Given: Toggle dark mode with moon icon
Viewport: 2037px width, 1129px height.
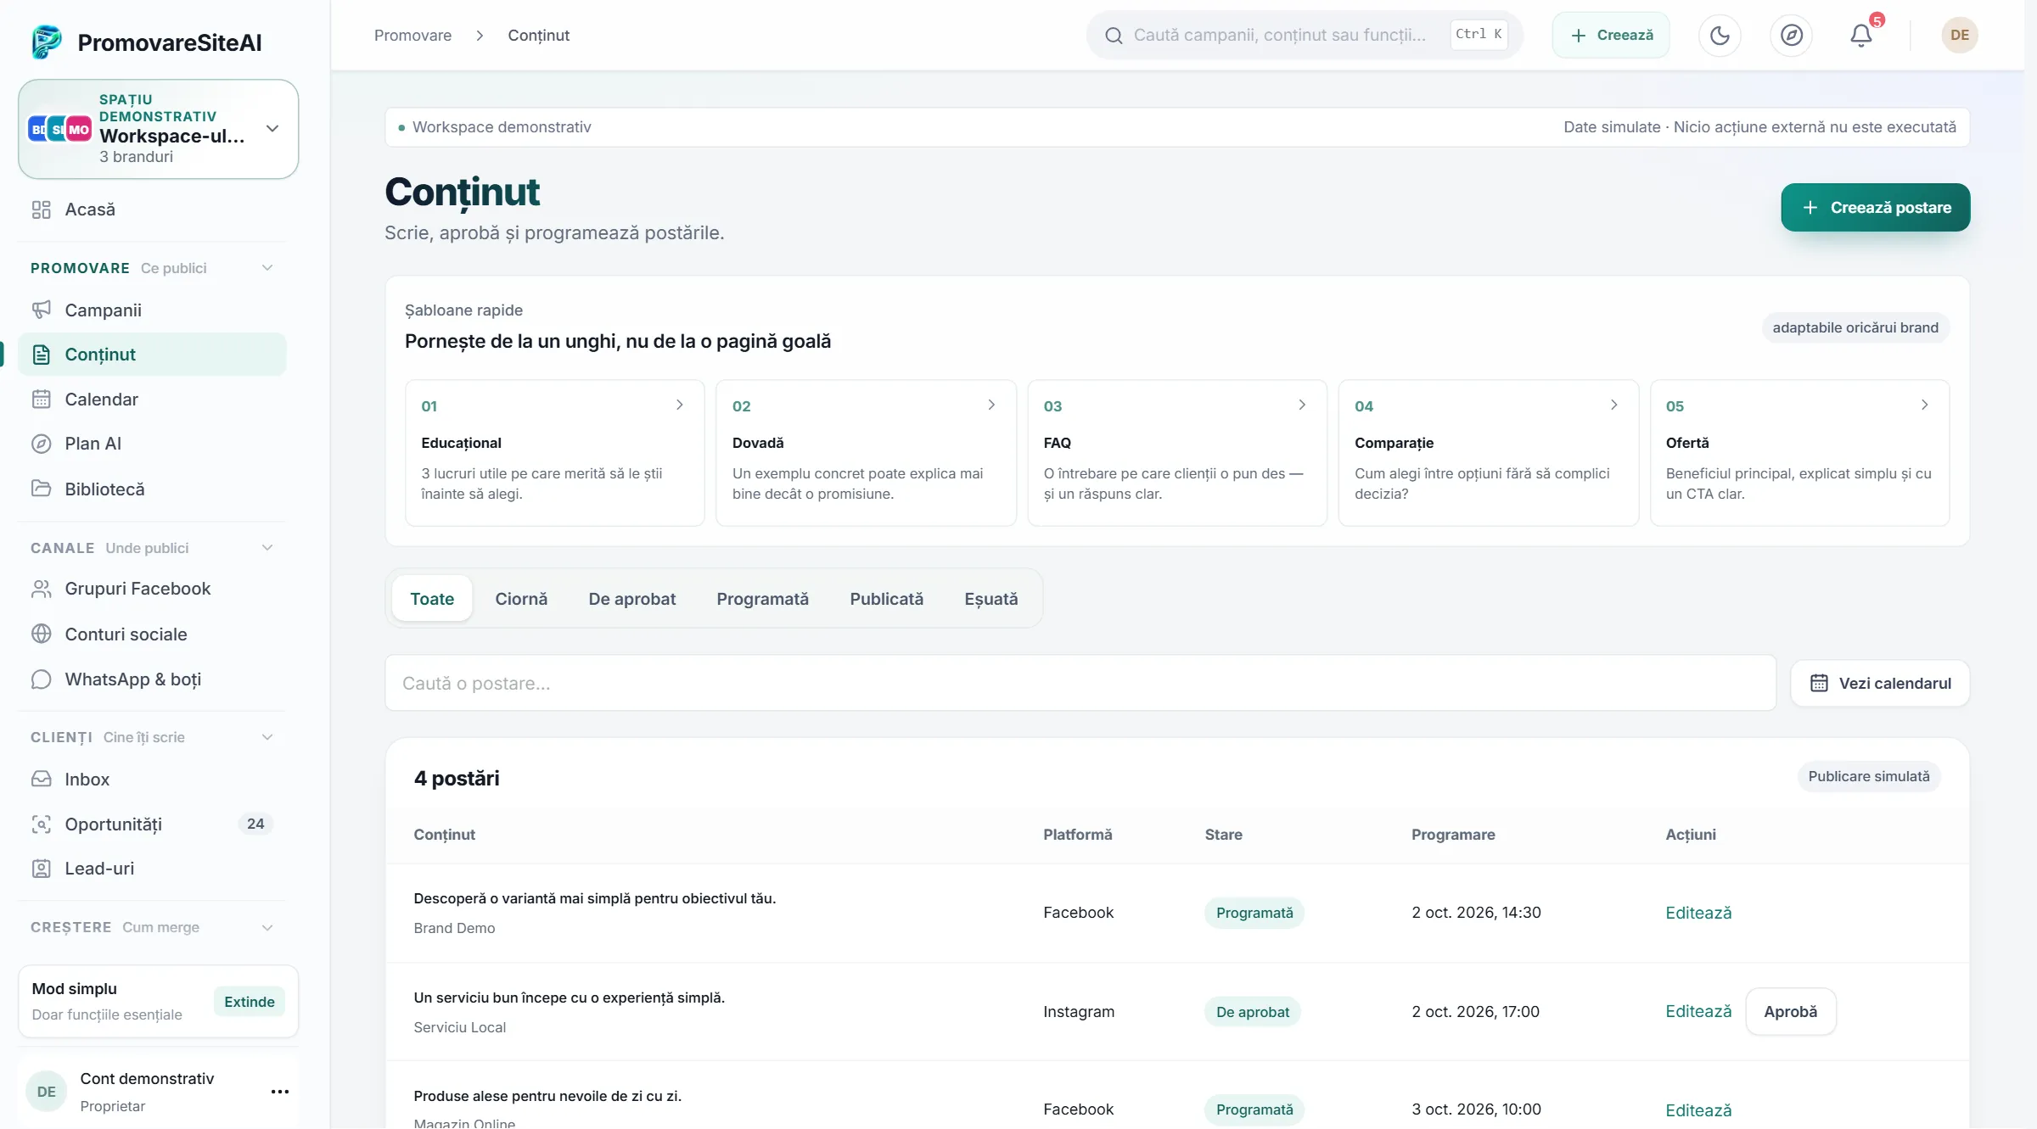Looking at the screenshot, I should tap(1720, 35).
